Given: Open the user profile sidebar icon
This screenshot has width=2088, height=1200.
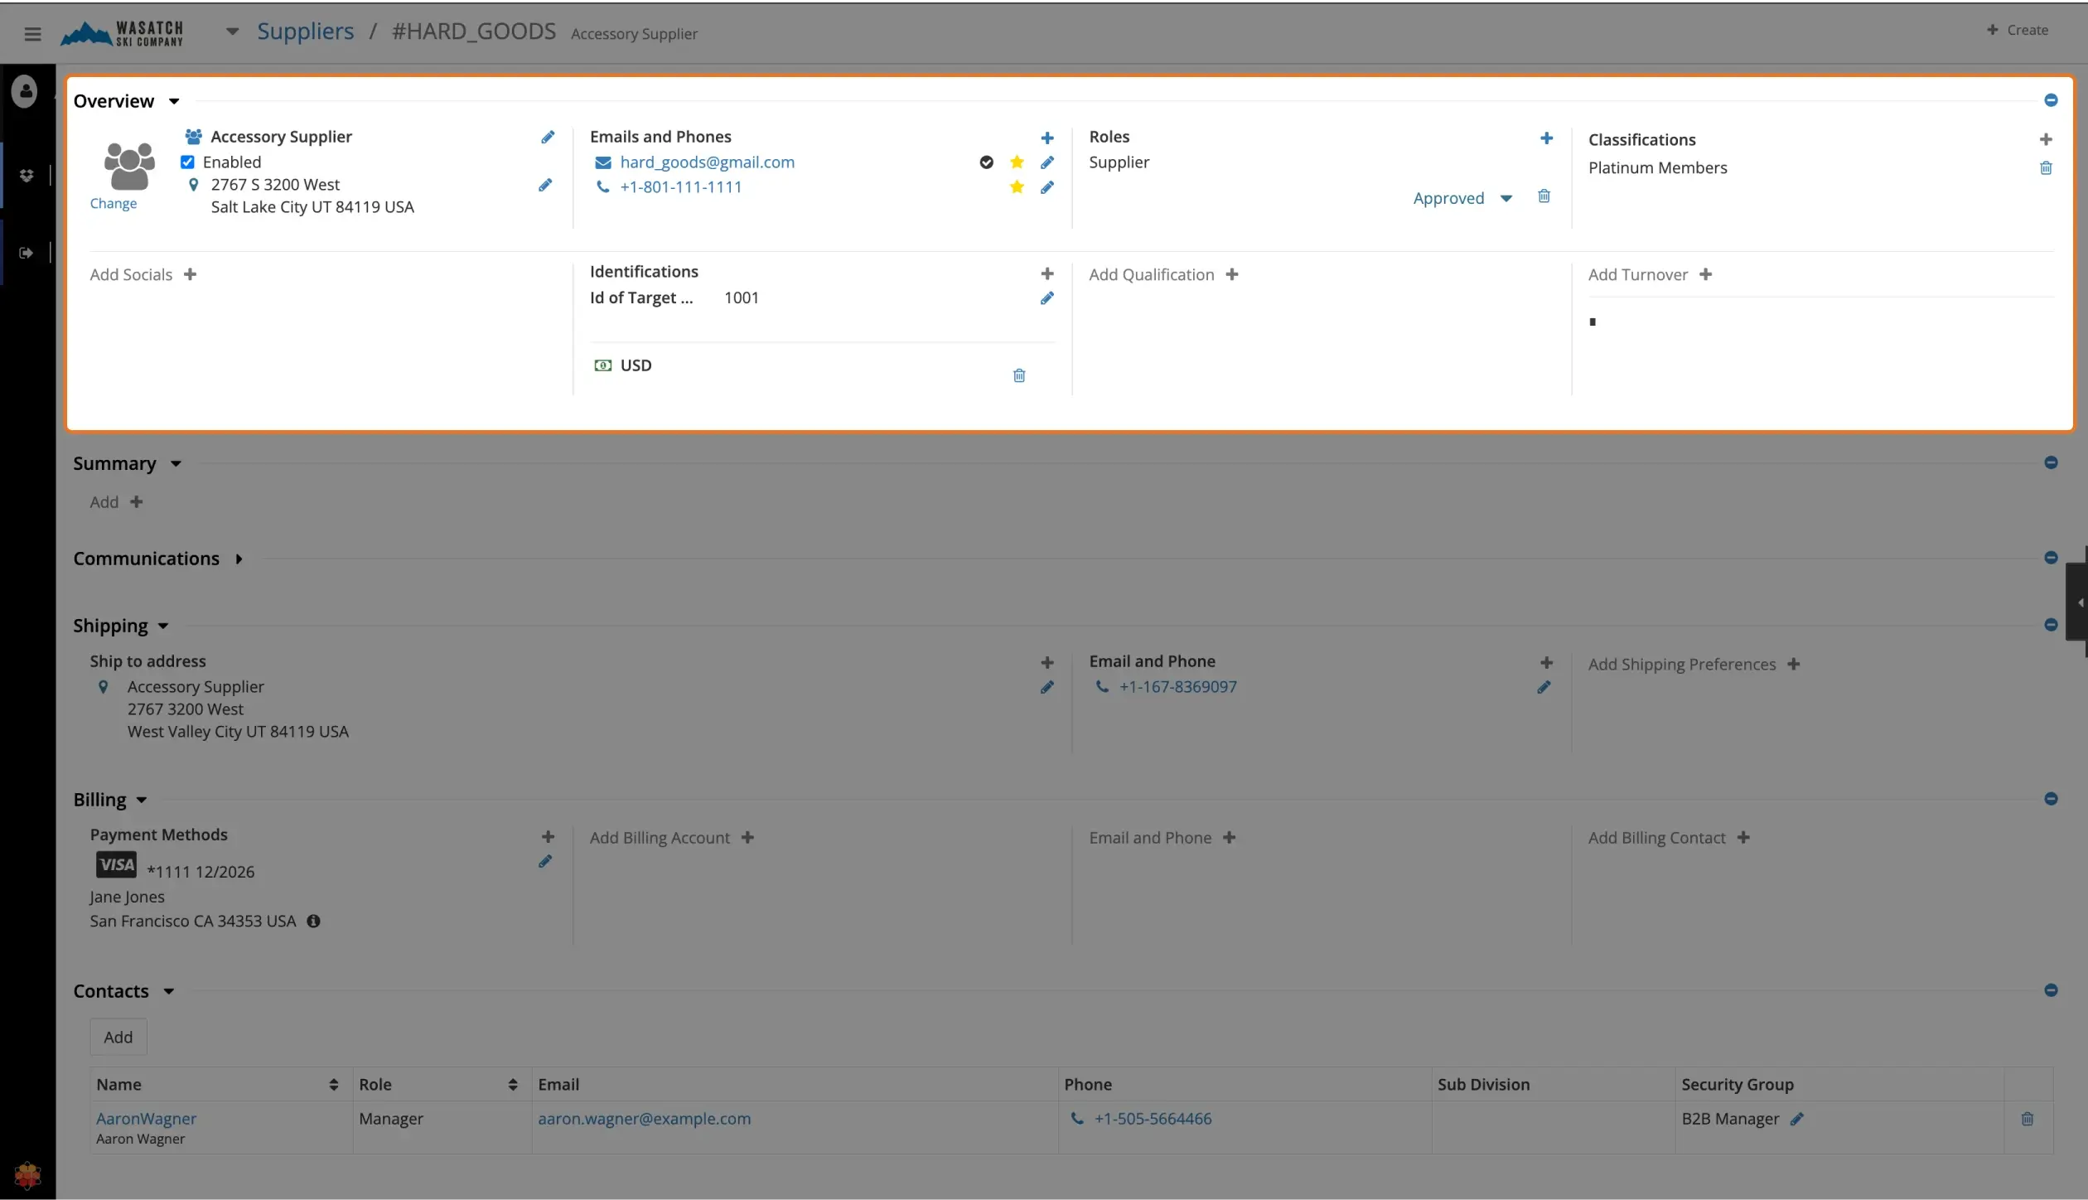Looking at the screenshot, I should 25,91.
